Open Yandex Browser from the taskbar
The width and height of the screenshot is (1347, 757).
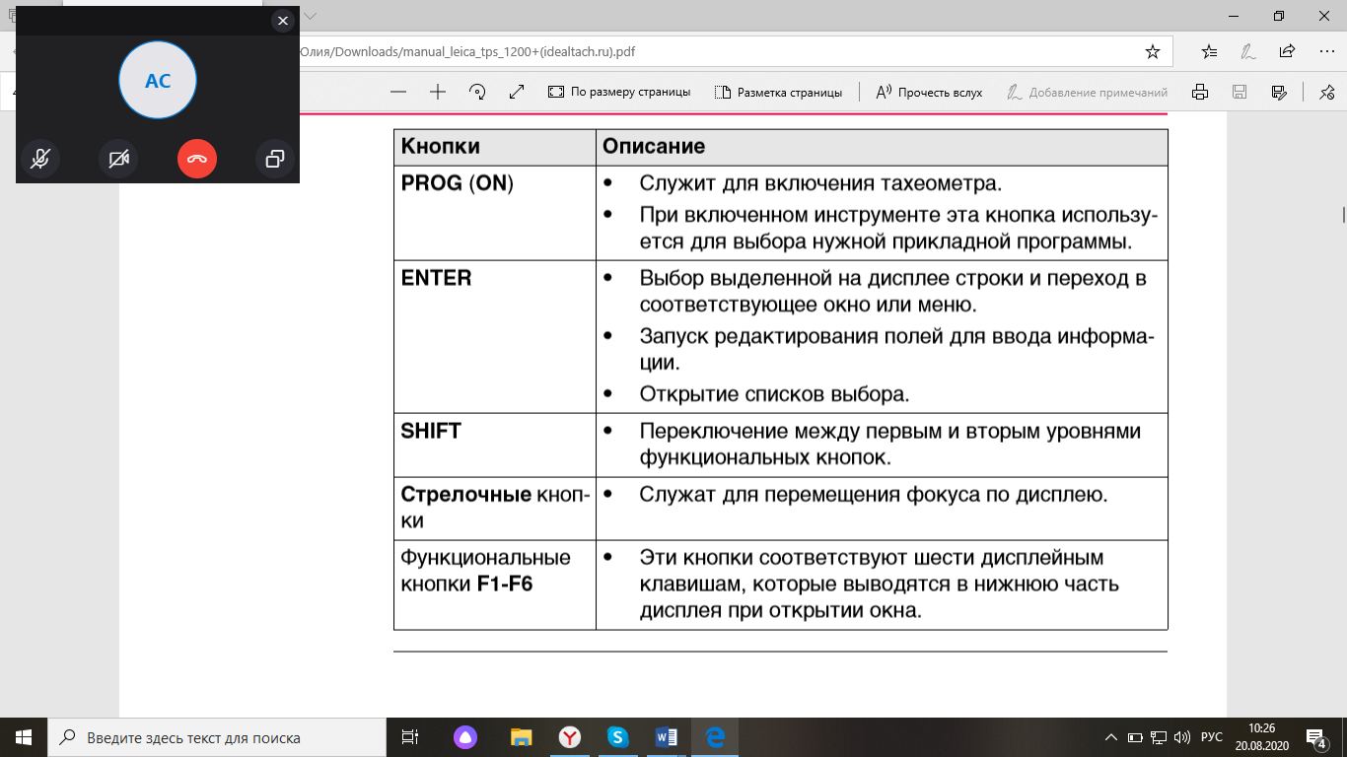[x=570, y=737]
